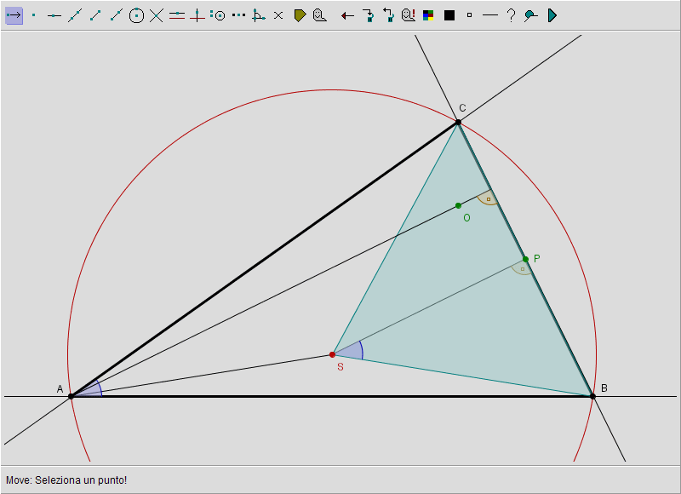Choose the line through two points tool
The image size is (681, 494).
tap(75, 15)
